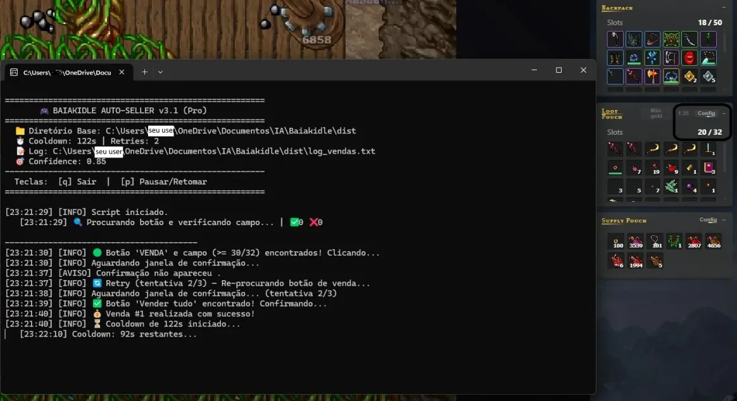Select the golden double axe in Backpack
This screenshot has height=401, width=737.
[652, 76]
